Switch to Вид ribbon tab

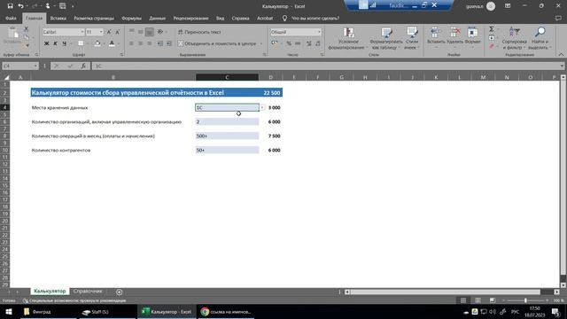(x=220, y=18)
